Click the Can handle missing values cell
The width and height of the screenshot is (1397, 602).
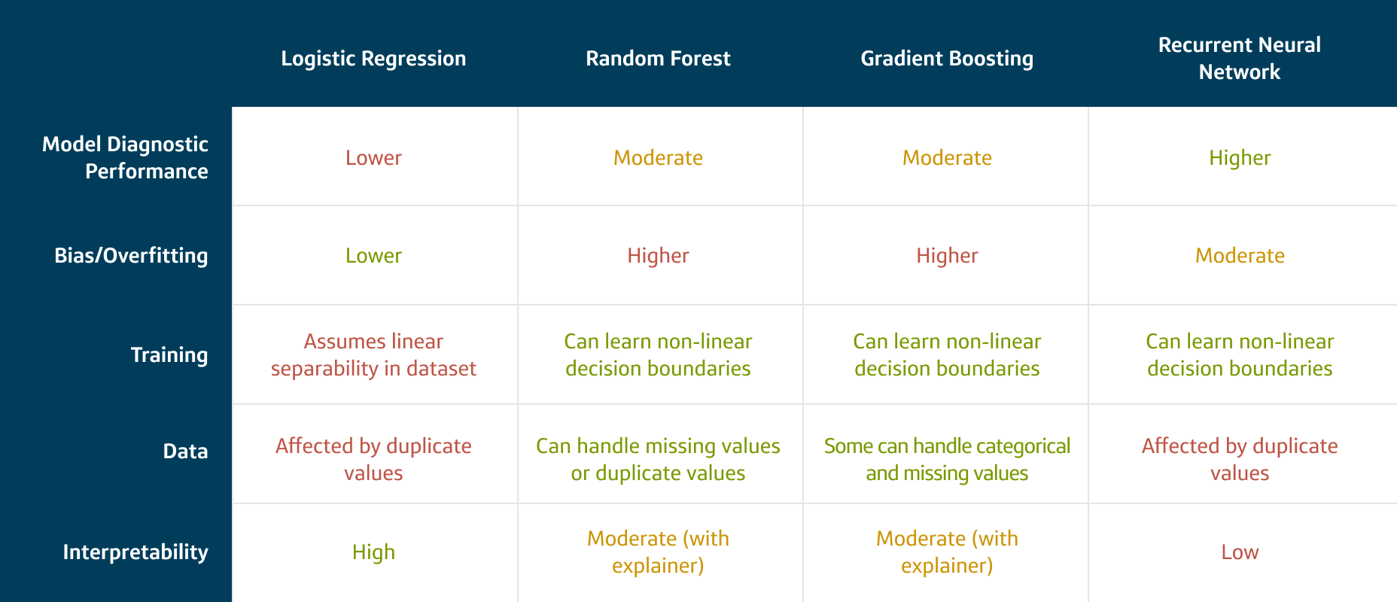658,460
